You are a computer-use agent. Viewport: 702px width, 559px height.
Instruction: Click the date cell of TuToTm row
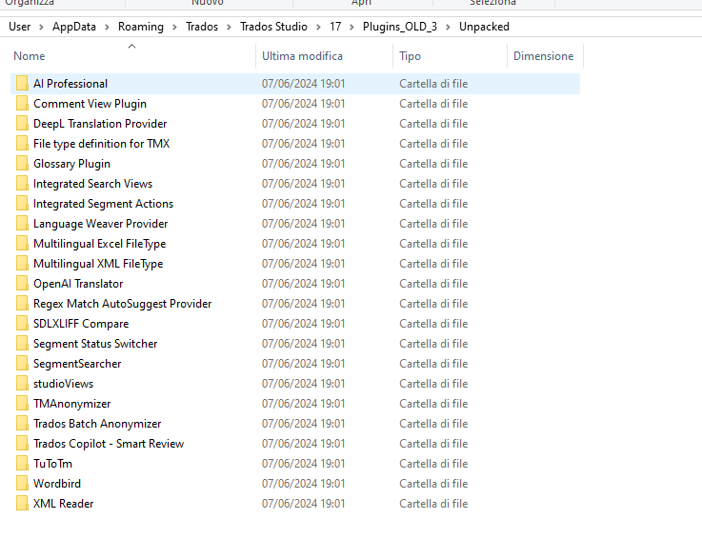pyautogui.click(x=304, y=463)
